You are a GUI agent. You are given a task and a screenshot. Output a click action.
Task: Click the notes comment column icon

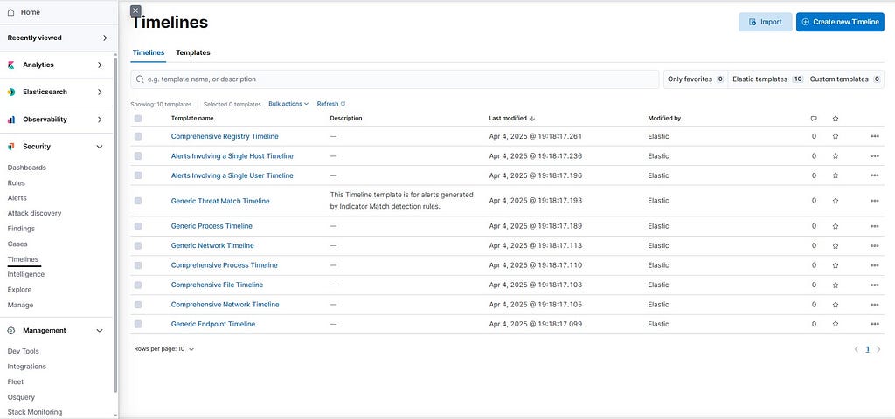[x=814, y=119]
